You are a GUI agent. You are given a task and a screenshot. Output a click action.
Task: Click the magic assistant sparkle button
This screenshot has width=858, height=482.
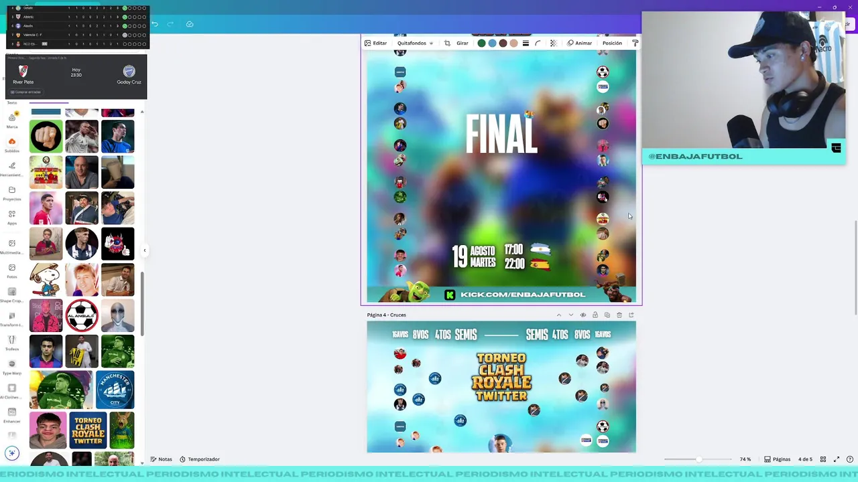[x=12, y=453]
